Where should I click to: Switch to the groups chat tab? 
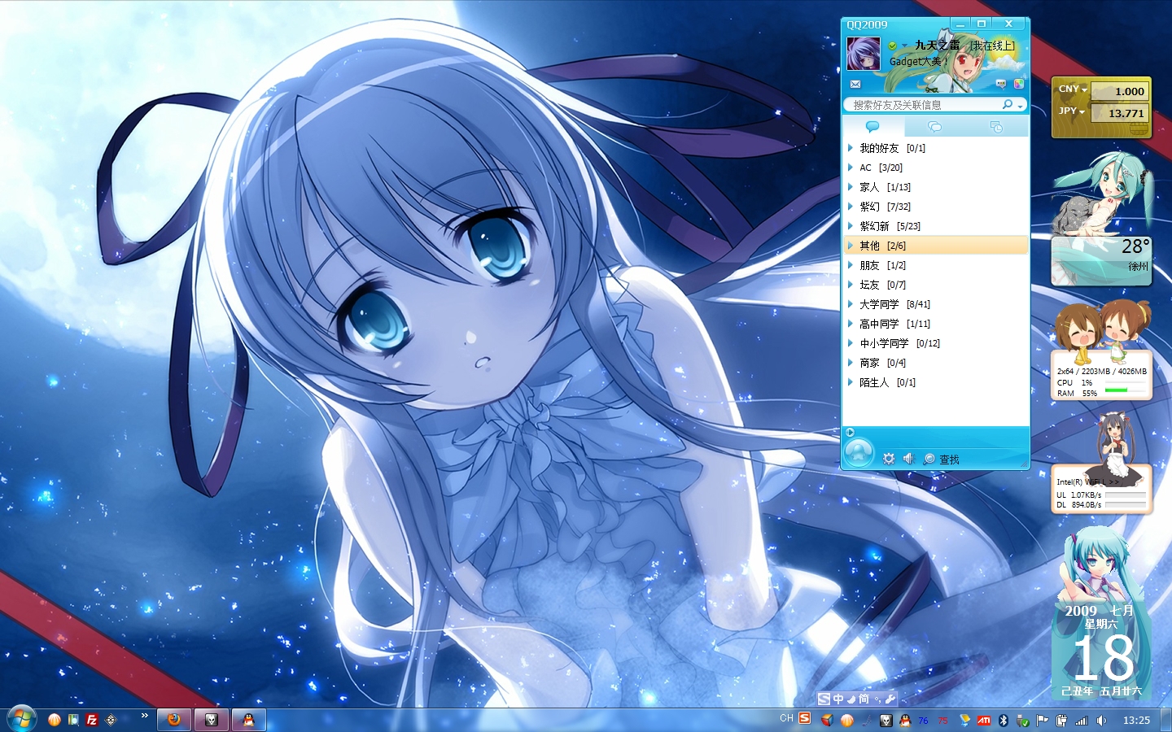click(934, 127)
